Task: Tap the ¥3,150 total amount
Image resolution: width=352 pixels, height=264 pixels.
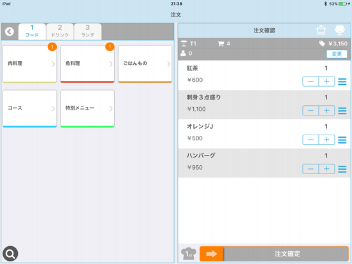Action: [338, 43]
